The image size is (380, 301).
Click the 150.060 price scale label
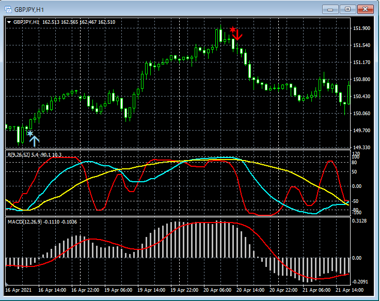[361, 113]
